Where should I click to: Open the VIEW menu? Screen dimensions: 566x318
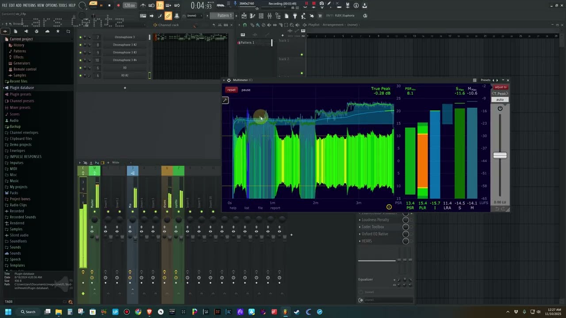click(41, 5)
